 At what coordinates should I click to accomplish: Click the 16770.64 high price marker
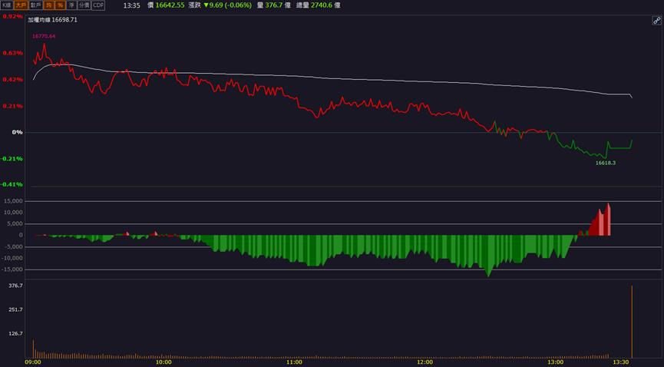click(44, 36)
